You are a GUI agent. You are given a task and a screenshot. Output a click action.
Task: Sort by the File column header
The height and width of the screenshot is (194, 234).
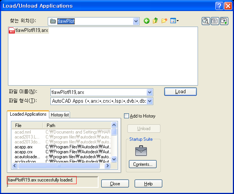(x=27, y=126)
